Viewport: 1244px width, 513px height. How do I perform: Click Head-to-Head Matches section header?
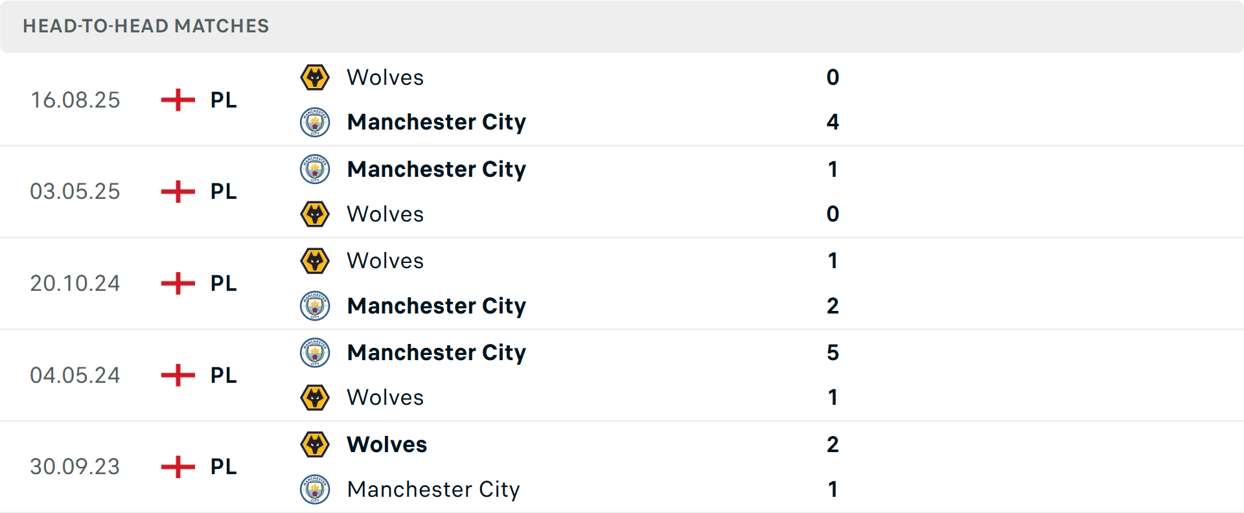click(146, 26)
